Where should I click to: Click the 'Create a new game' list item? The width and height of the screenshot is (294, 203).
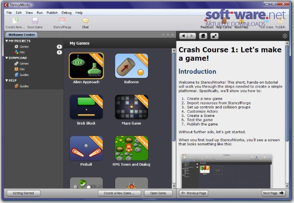coord(205,99)
